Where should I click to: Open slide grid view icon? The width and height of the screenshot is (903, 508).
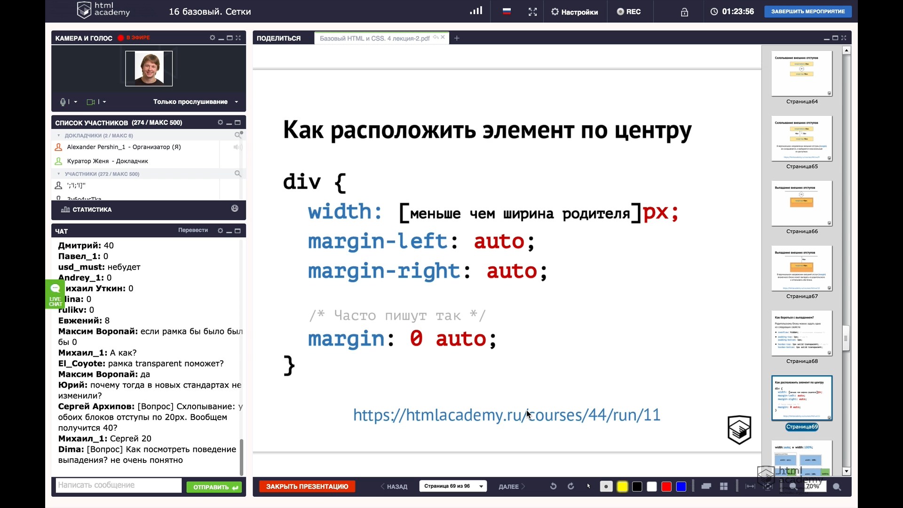724,486
